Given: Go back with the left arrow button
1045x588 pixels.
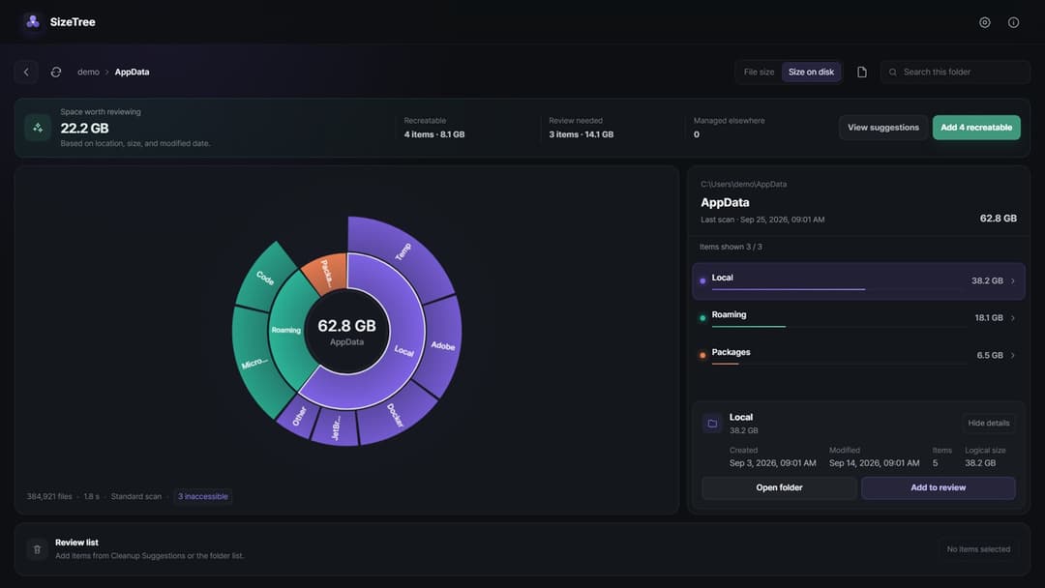Looking at the screenshot, I should (26, 72).
